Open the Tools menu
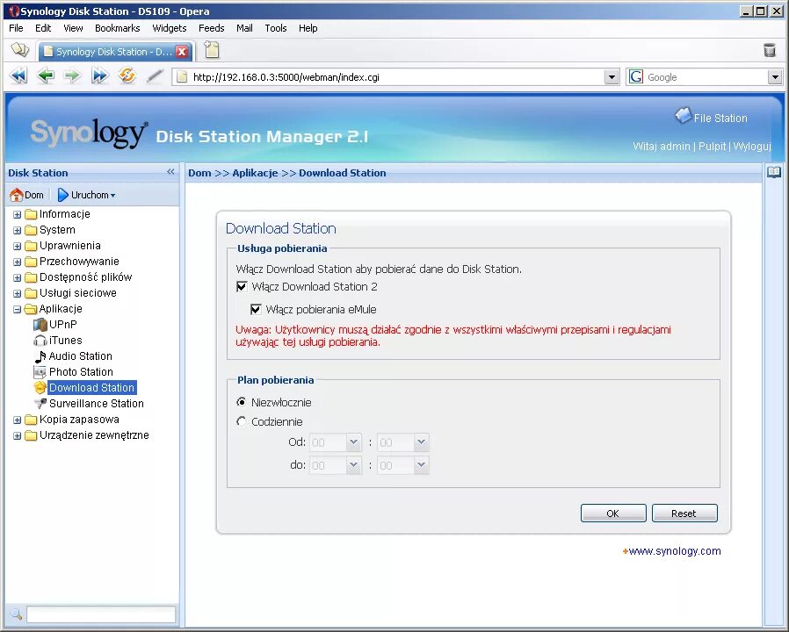The height and width of the screenshot is (632, 789). click(x=276, y=28)
